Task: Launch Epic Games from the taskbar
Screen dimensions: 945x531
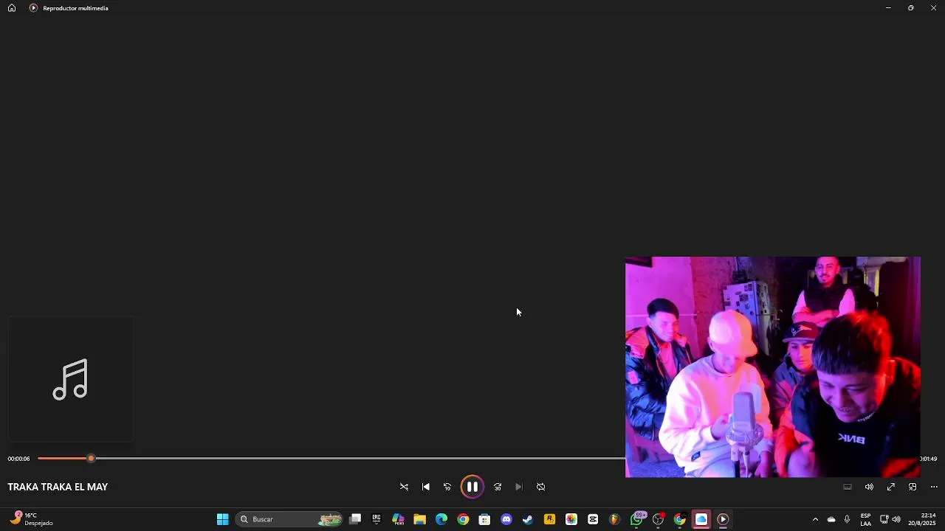Action: [377, 519]
